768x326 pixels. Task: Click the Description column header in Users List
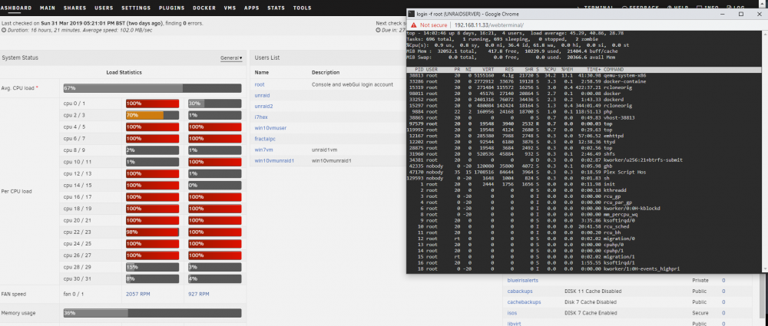coord(326,72)
